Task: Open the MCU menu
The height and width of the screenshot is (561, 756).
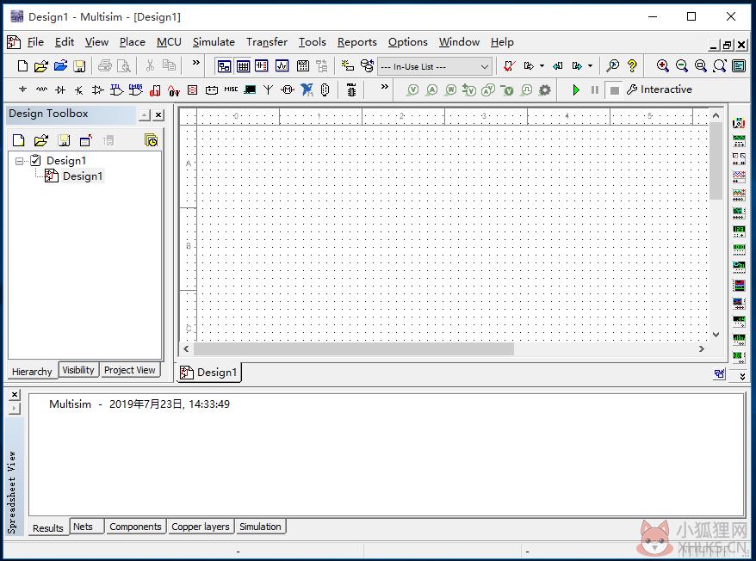Action: pyautogui.click(x=169, y=42)
